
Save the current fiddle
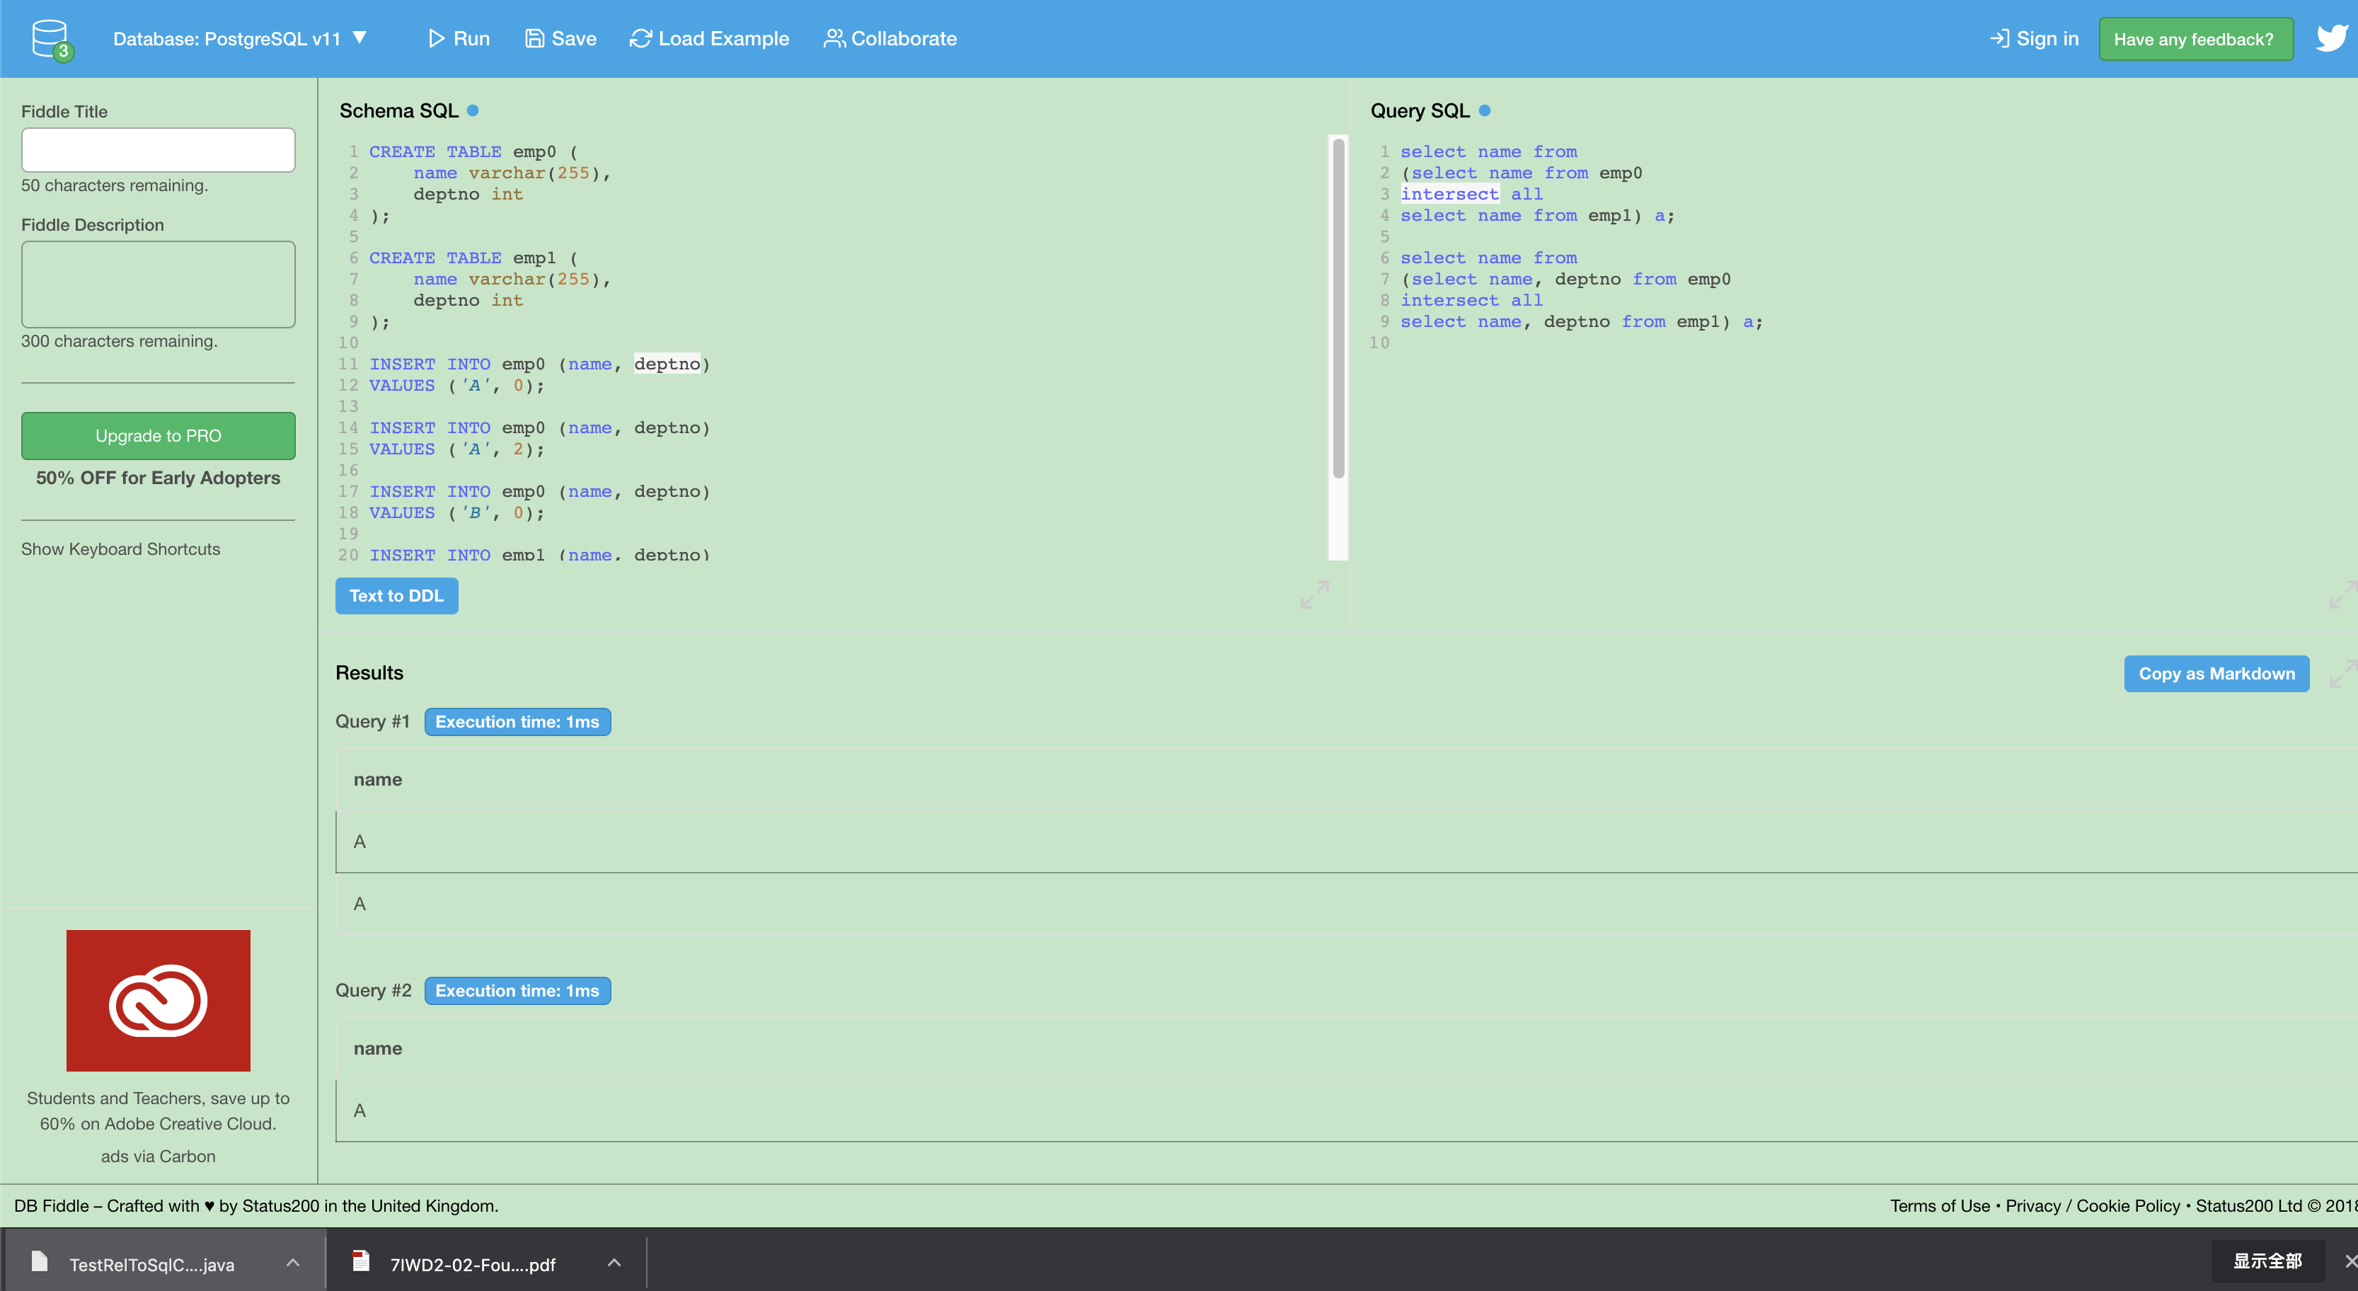(560, 38)
